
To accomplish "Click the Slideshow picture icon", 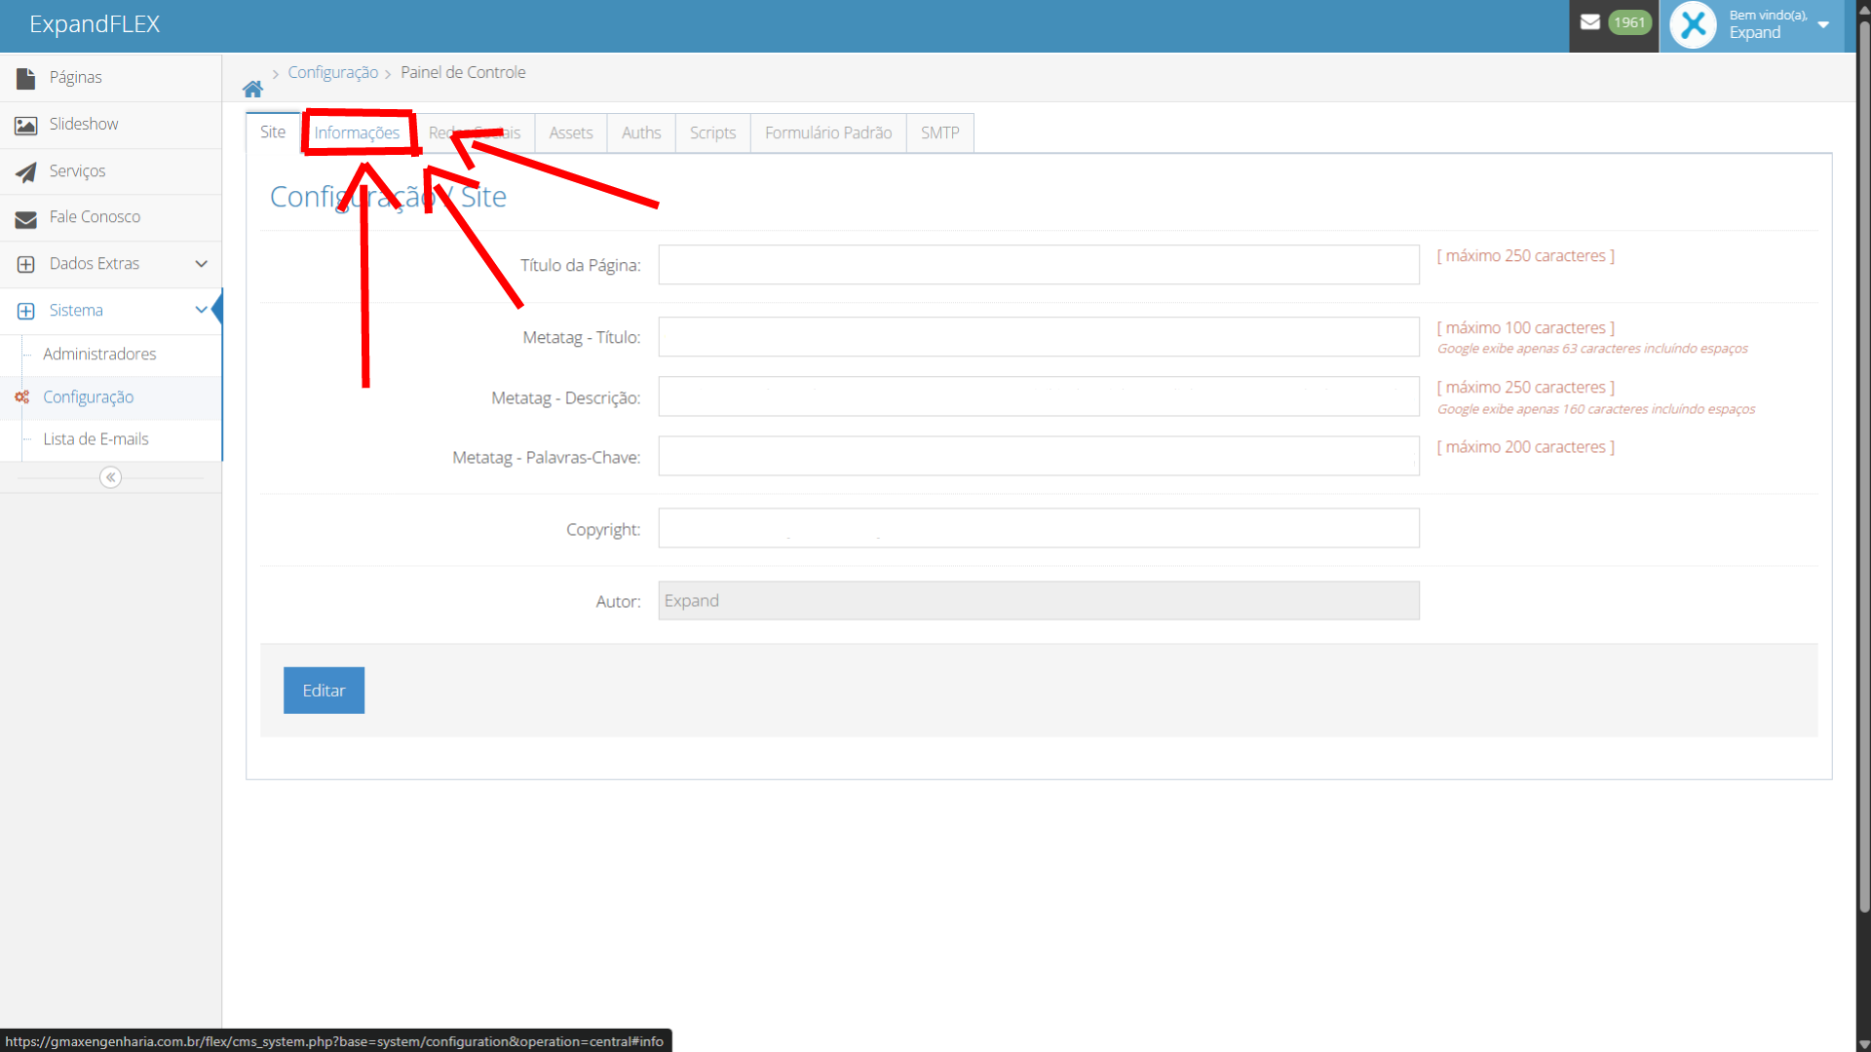I will point(26,125).
